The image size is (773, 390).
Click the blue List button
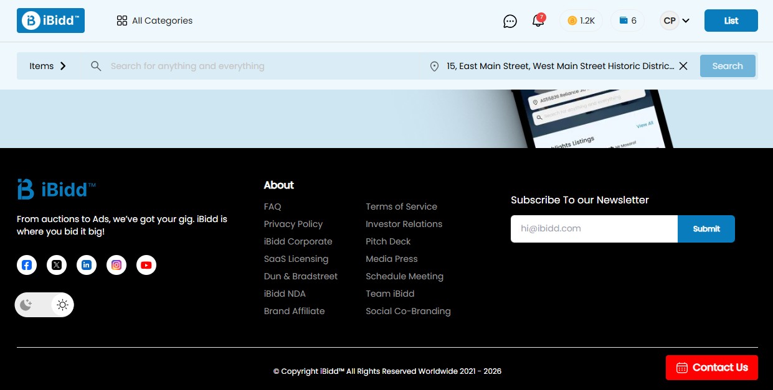coord(731,21)
